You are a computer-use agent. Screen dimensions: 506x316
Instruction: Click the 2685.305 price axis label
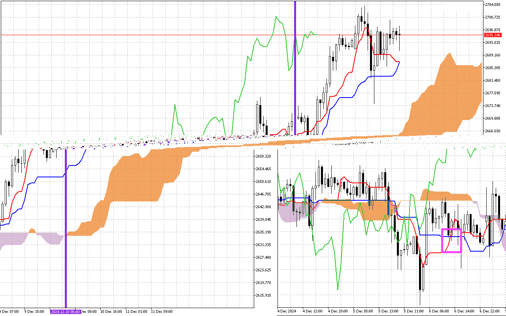click(493, 68)
